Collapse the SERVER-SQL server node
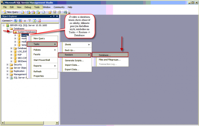Image resolution: width=199 pixels, height=126 pixels. coord(4,25)
